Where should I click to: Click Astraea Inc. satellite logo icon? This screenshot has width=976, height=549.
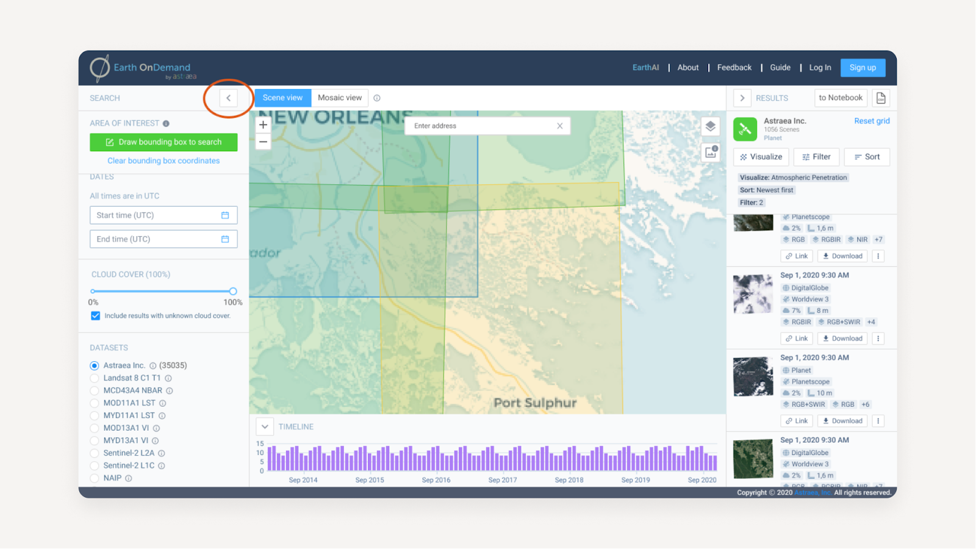[745, 129]
